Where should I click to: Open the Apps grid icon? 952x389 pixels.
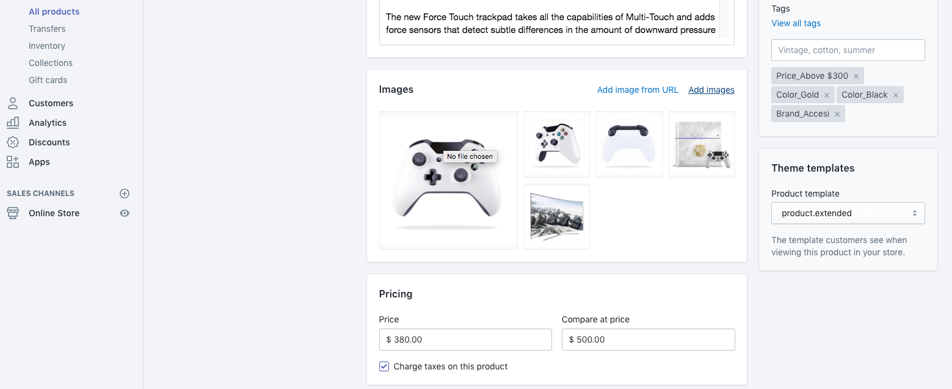point(12,162)
